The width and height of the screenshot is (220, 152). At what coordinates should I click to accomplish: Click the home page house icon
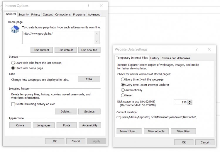(15, 30)
